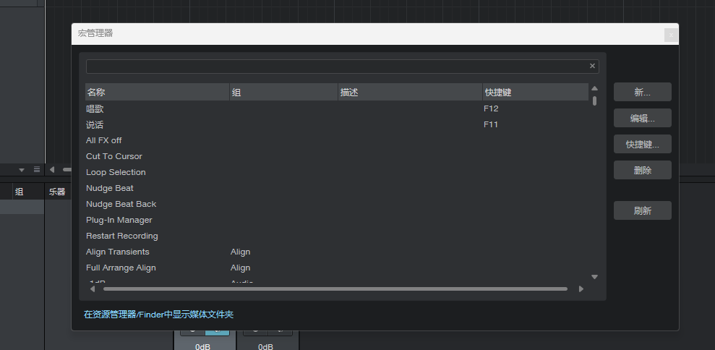This screenshot has width=715, height=350.
Task: Click the vertical scrollbar thumb of macro list
Action: (x=594, y=101)
